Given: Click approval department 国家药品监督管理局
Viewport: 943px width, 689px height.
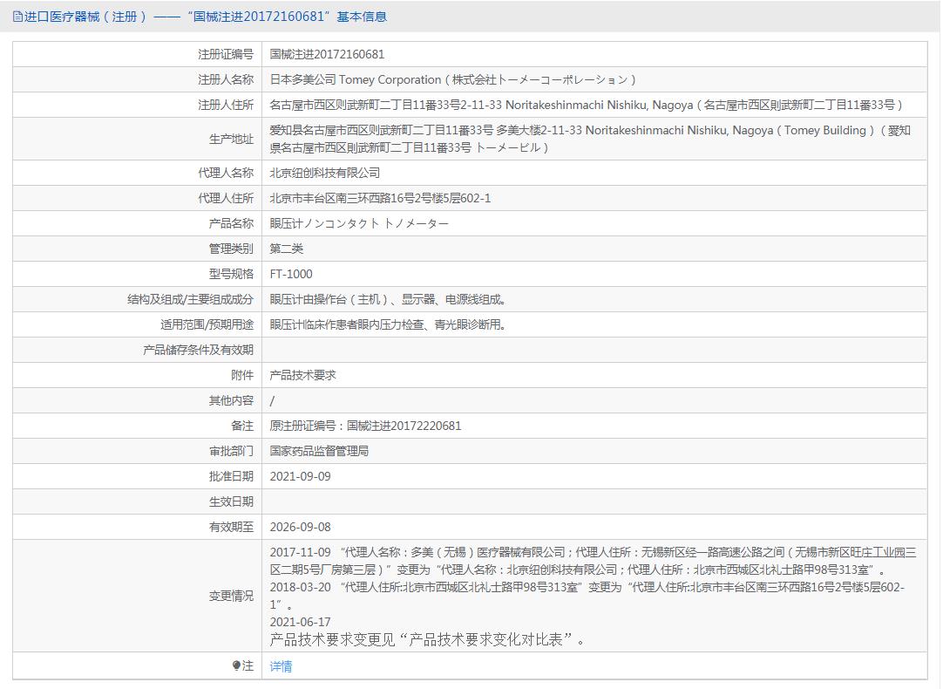Looking at the screenshot, I should coord(319,451).
